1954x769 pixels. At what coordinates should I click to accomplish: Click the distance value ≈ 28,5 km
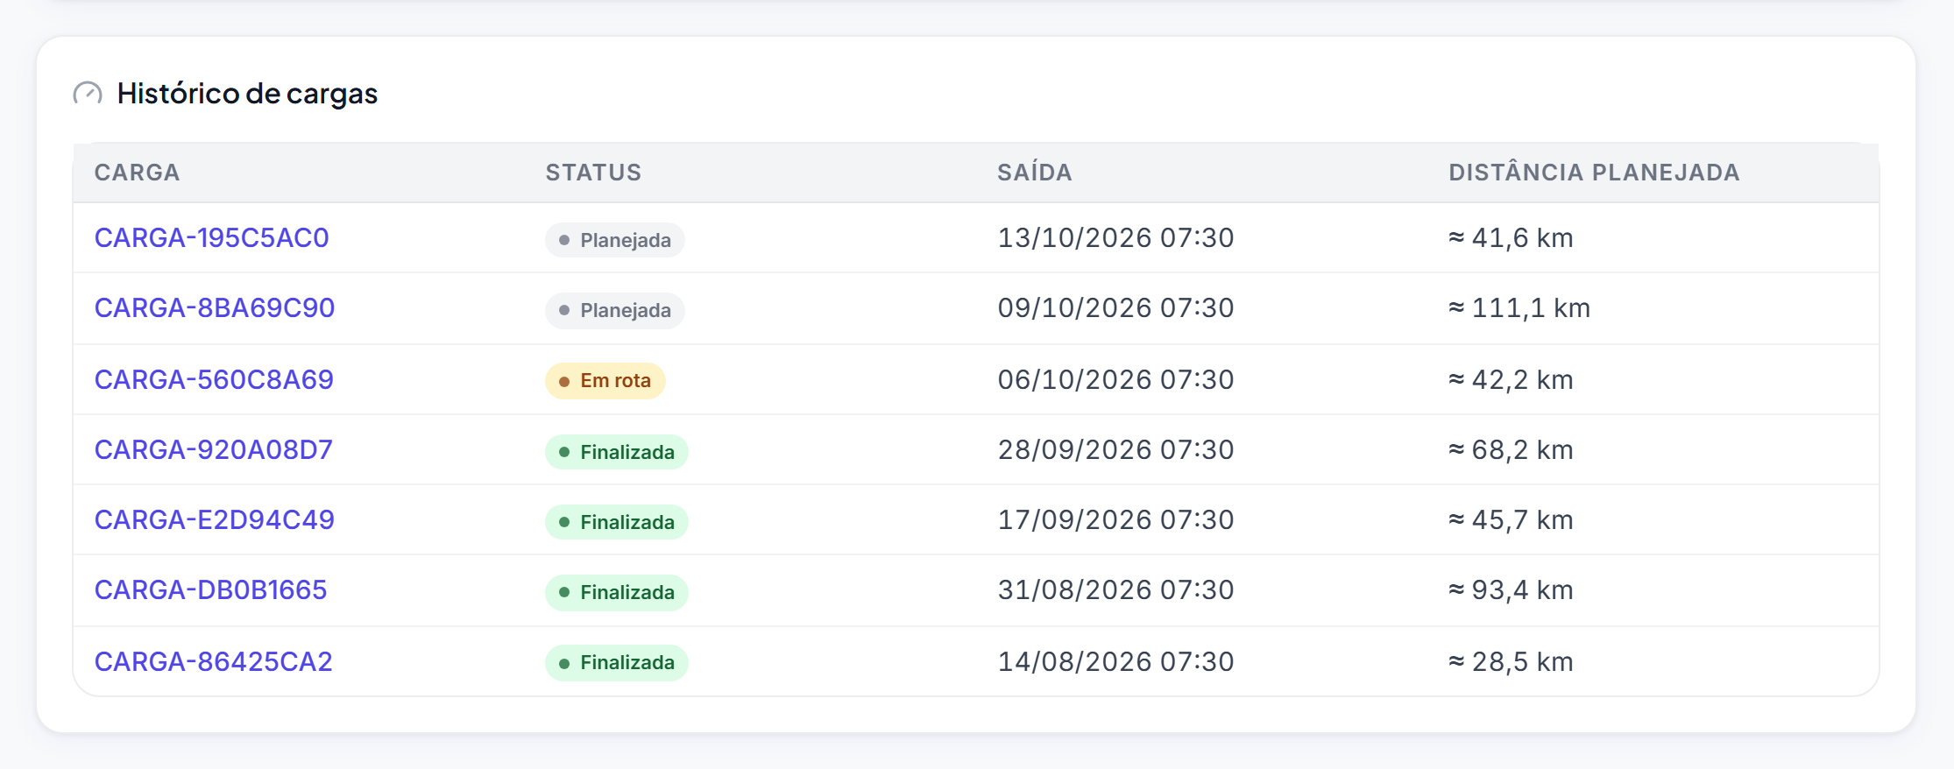click(x=1511, y=662)
